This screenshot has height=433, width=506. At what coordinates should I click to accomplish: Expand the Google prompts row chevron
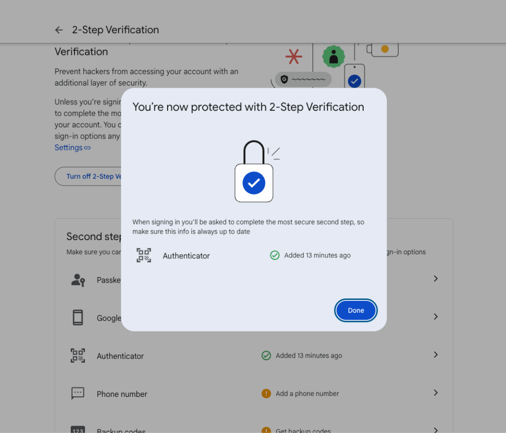pyautogui.click(x=436, y=317)
